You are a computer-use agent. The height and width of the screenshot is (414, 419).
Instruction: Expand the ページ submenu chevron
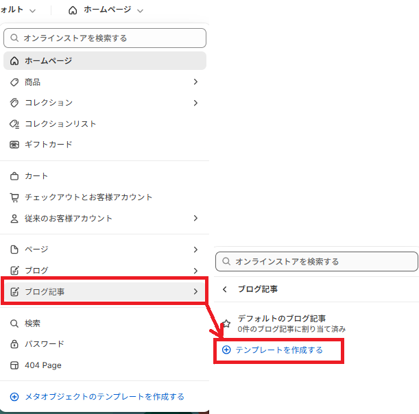[195, 249]
